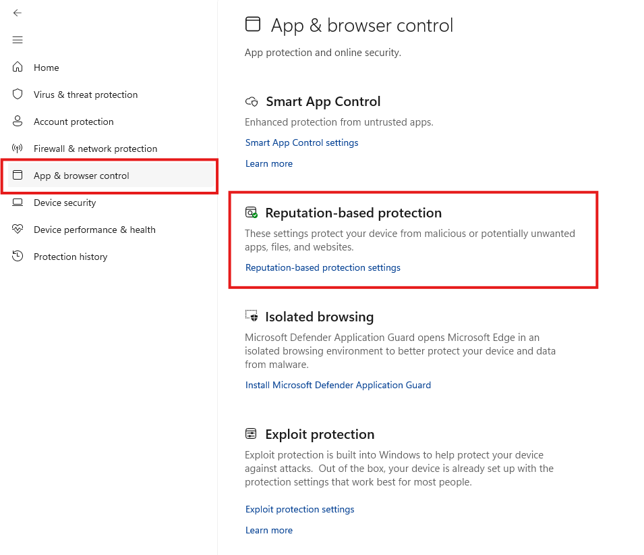The width and height of the screenshot is (644, 555).
Task: Open Exploit protection settings link
Action: click(x=299, y=509)
